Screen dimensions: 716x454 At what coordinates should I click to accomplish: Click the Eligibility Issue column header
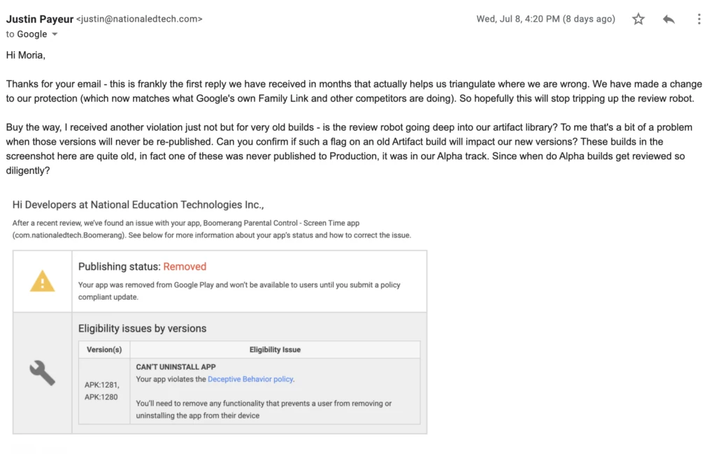point(275,349)
